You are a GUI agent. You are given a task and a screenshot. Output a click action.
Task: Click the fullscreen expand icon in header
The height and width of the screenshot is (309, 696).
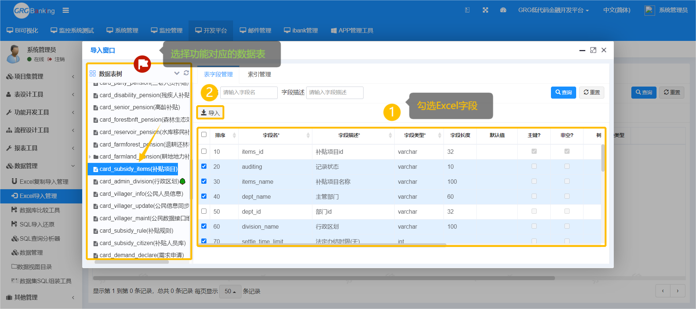(485, 10)
